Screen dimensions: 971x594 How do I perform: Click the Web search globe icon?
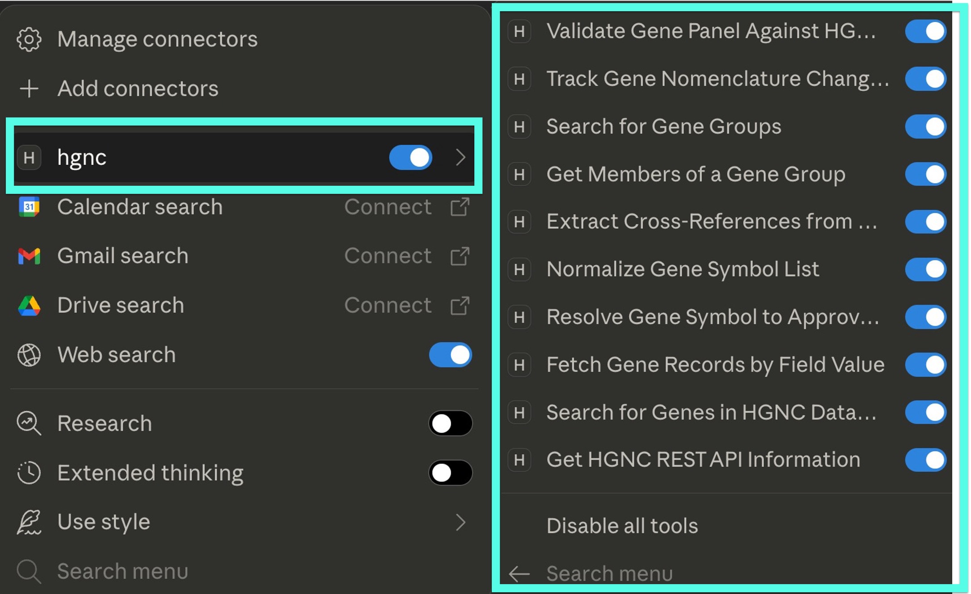[x=29, y=355]
